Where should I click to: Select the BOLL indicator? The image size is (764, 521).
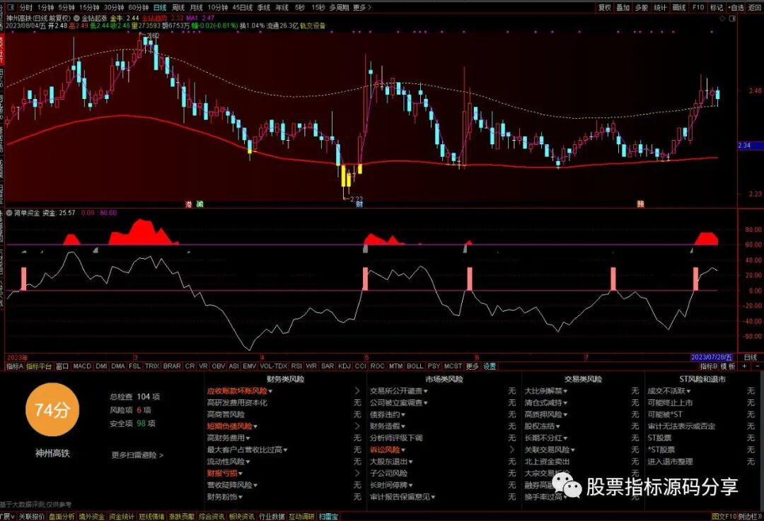point(415,366)
